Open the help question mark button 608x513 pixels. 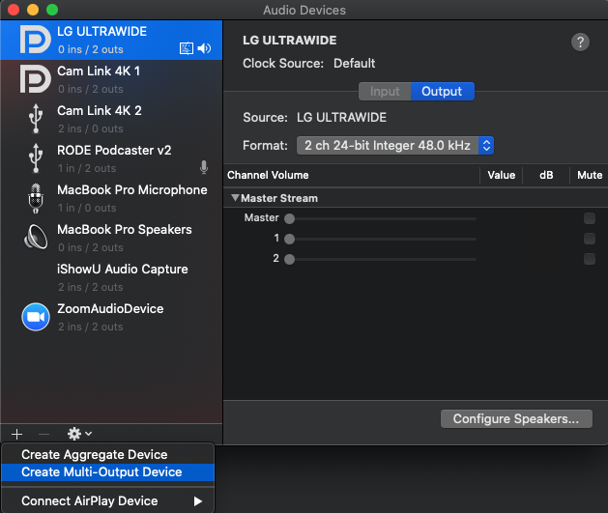(580, 42)
